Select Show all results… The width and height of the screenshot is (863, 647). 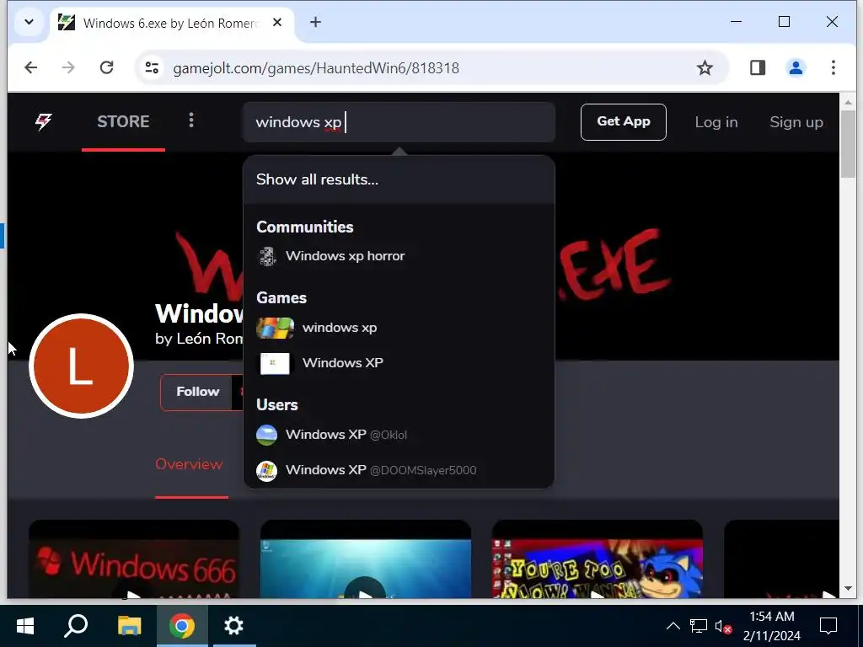tap(399, 179)
